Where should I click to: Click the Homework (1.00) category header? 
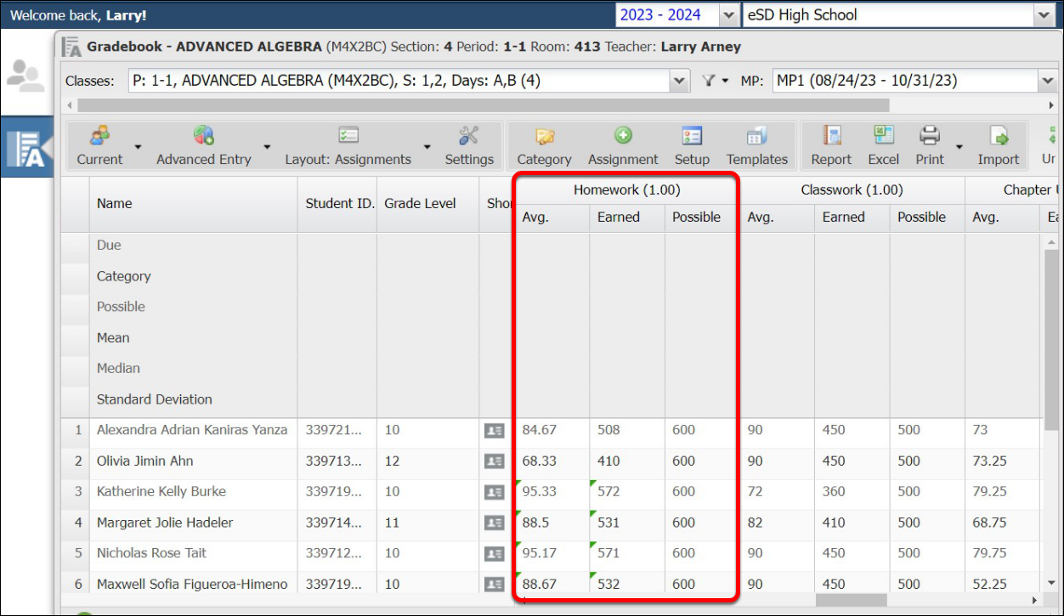click(x=626, y=190)
